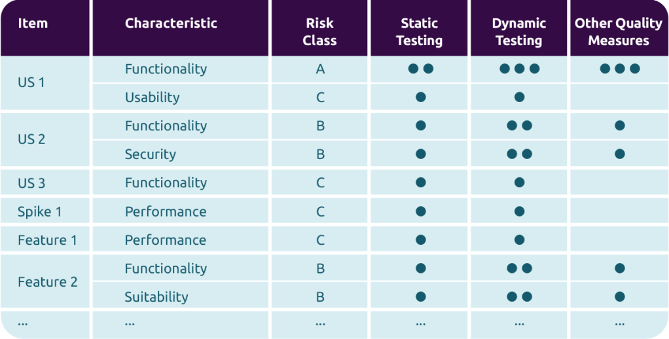669x339 pixels.
Task: Select the Static Testing header
Action: 420,31
